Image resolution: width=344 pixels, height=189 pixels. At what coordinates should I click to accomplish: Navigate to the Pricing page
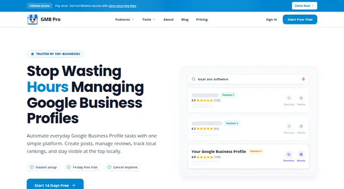click(x=202, y=19)
